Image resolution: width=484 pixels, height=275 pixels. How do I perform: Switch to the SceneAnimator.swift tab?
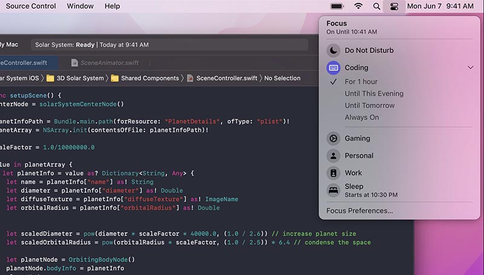(x=104, y=63)
